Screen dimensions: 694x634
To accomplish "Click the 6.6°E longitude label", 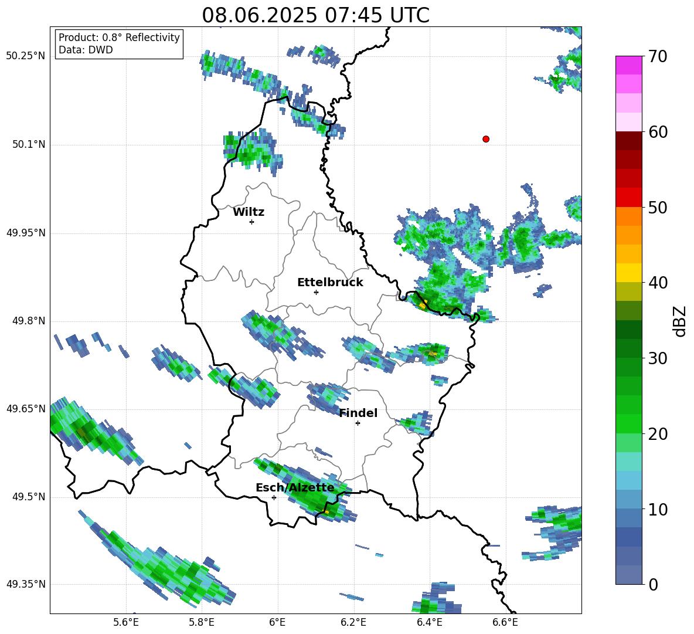I will pos(505,622).
